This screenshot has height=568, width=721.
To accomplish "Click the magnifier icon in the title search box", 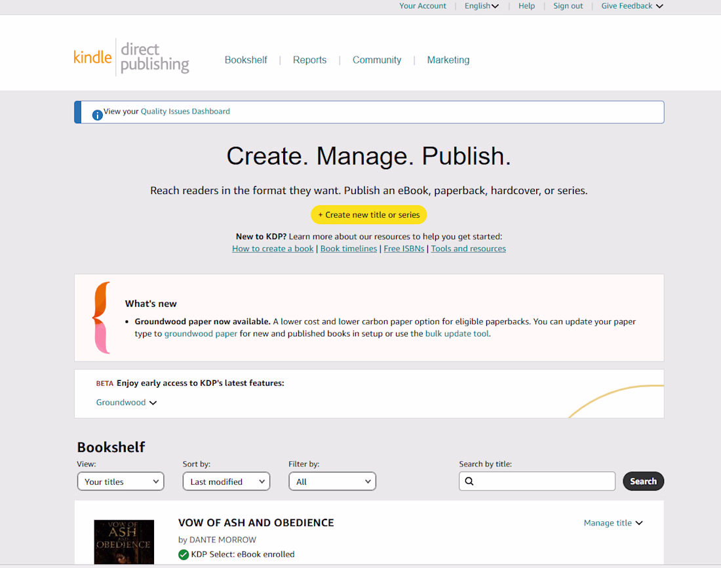I will tap(469, 481).
